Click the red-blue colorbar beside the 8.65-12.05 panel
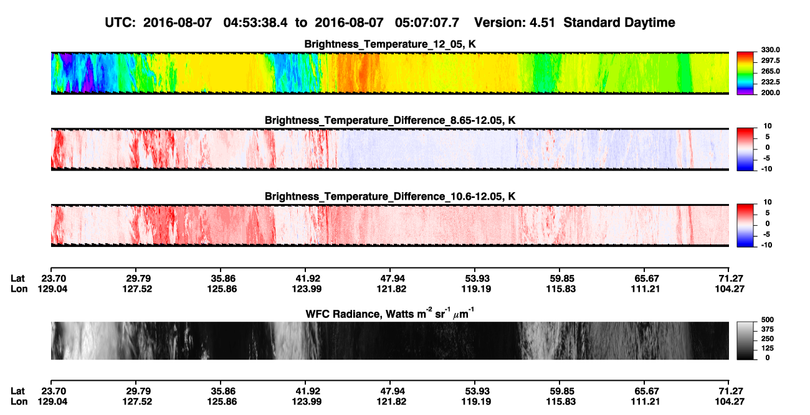This screenshot has height=415, width=810. point(746,149)
